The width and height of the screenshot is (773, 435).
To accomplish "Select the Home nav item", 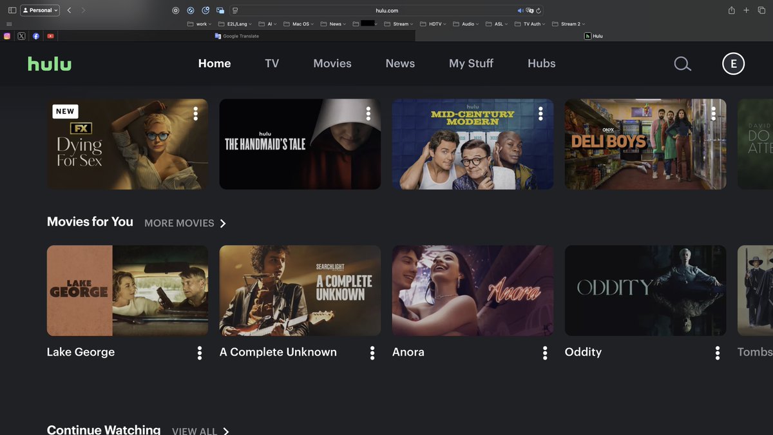I will click(x=215, y=63).
